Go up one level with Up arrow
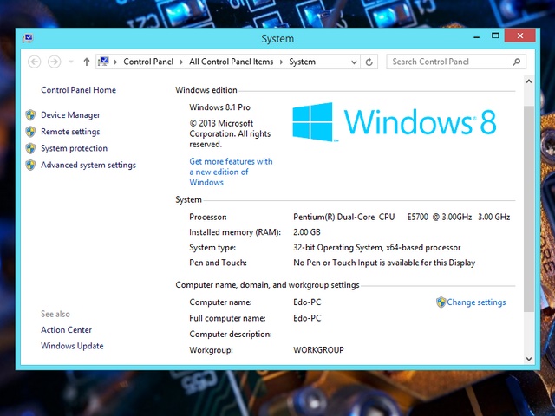 (x=87, y=62)
